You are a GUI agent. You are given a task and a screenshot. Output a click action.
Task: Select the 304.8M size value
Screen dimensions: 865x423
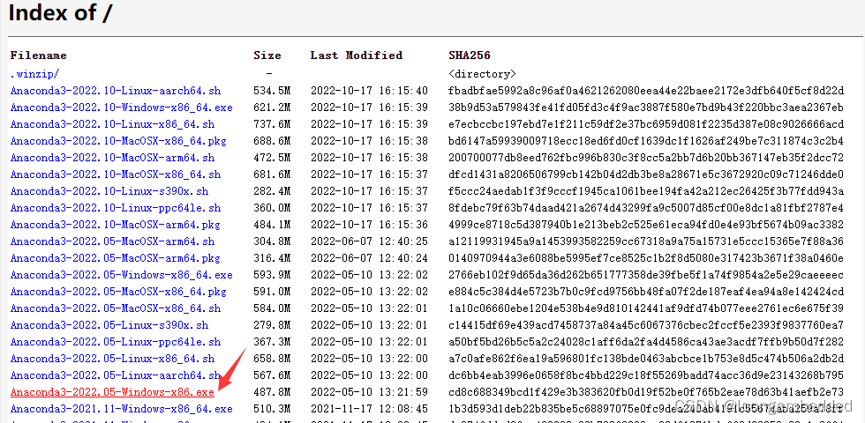[x=272, y=241]
